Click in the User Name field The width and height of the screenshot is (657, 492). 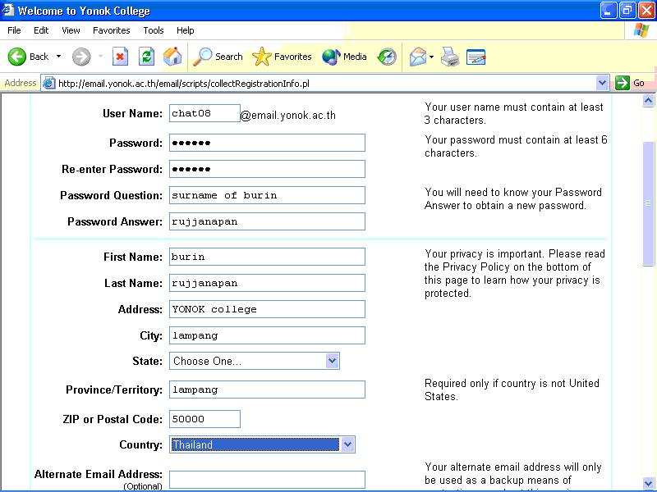(x=204, y=114)
